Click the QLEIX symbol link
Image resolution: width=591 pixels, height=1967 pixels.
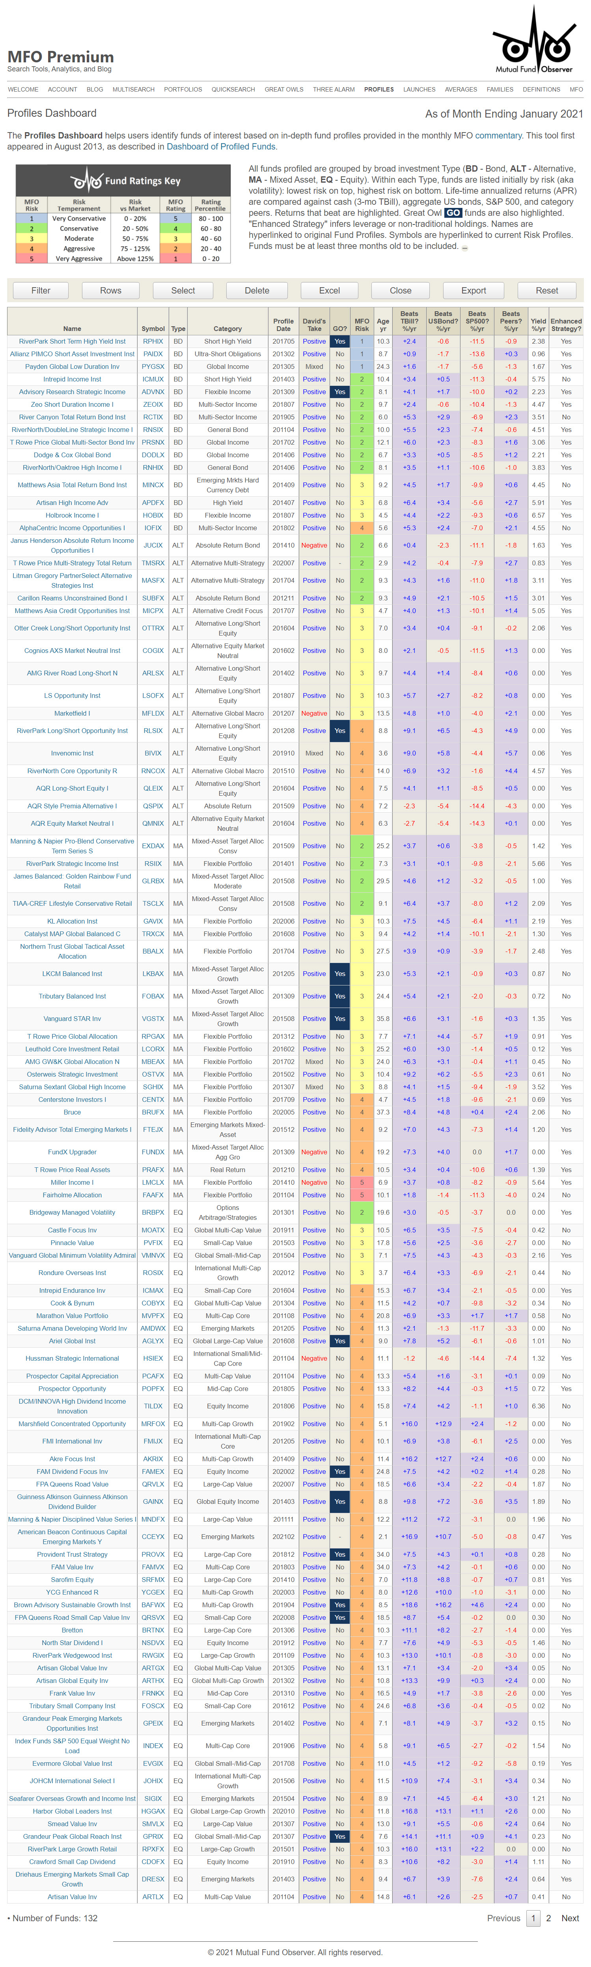click(x=153, y=788)
